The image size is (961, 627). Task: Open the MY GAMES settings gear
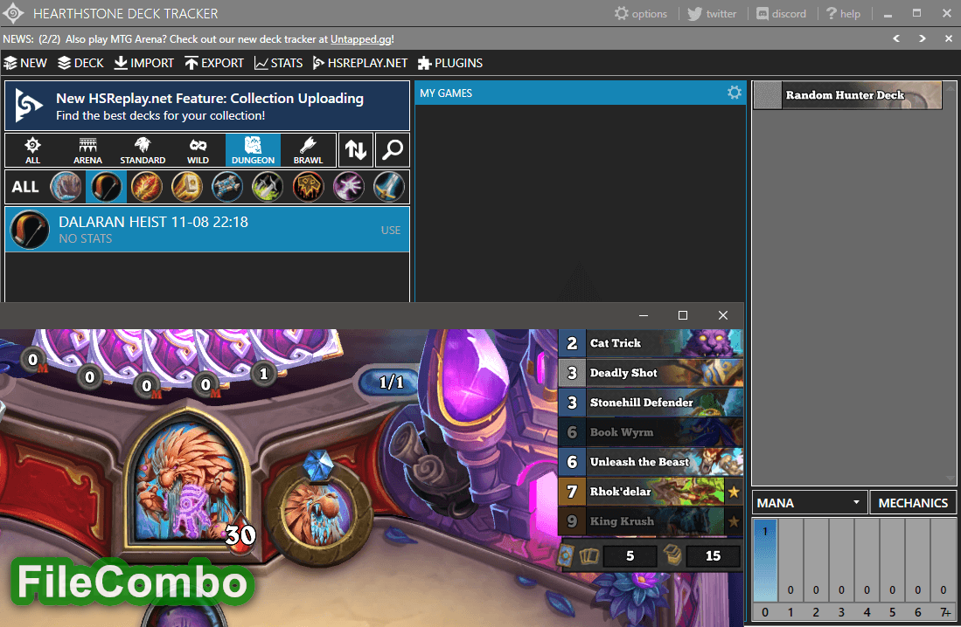pos(734,93)
